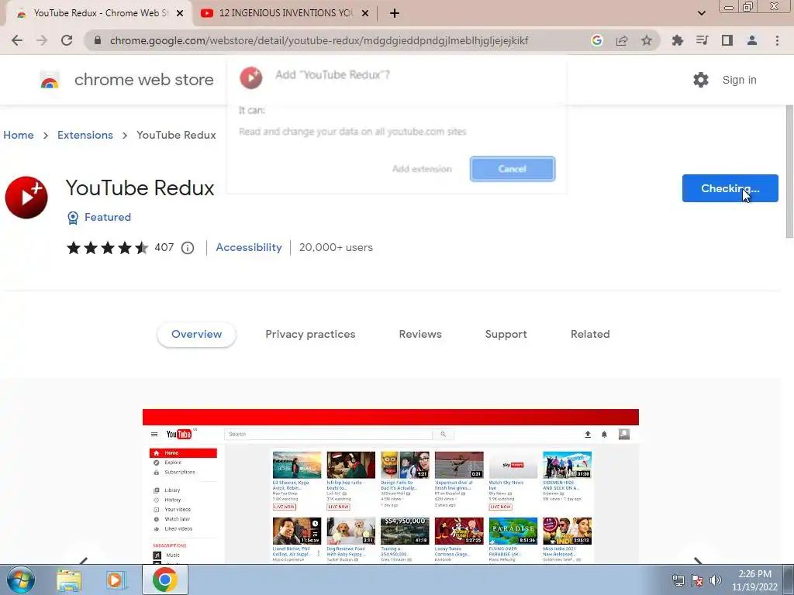Reload the current page
The height and width of the screenshot is (595, 794).
[67, 40]
